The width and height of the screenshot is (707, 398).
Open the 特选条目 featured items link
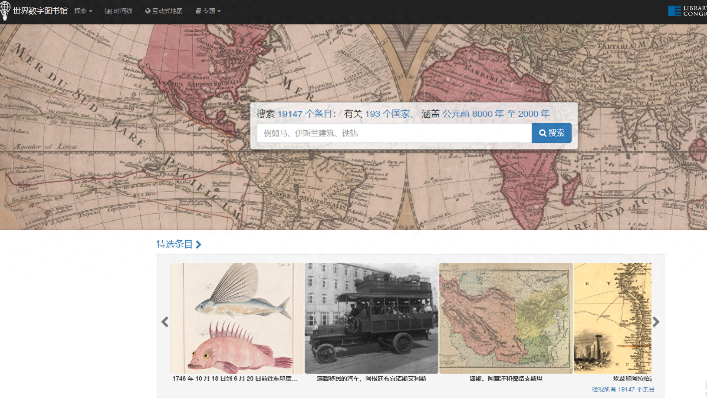(179, 244)
